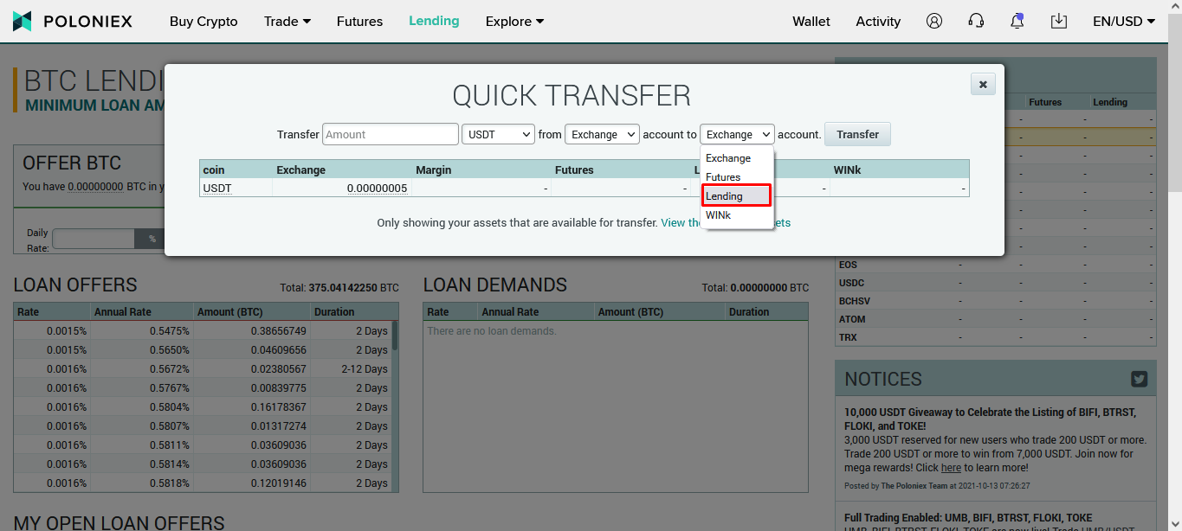This screenshot has width=1182, height=531.
Task: Click the Transfer button
Action: (x=857, y=134)
